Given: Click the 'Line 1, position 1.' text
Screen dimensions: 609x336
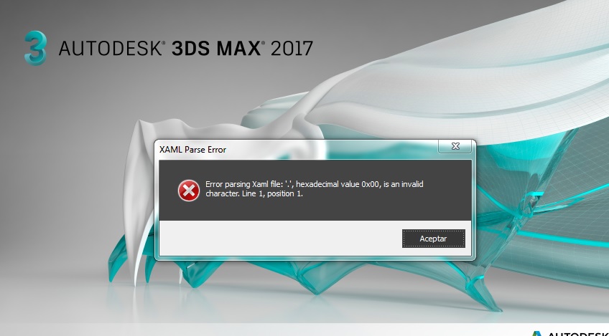Looking at the screenshot, I should (x=272, y=193).
